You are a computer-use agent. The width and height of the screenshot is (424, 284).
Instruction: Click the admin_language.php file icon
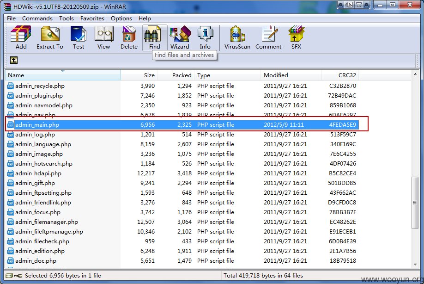(x=10, y=145)
